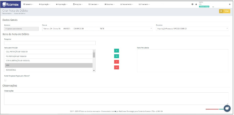Viewport: 234px width, 115px height.
Task: Click the Itens Vinculados list box
Action: [183, 61]
